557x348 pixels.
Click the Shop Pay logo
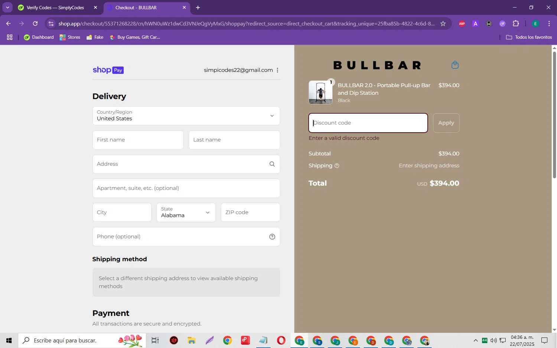(x=108, y=70)
